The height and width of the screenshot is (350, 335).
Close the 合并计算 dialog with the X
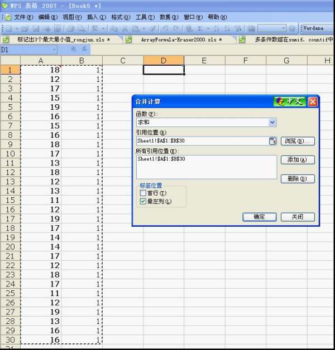[313, 101]
